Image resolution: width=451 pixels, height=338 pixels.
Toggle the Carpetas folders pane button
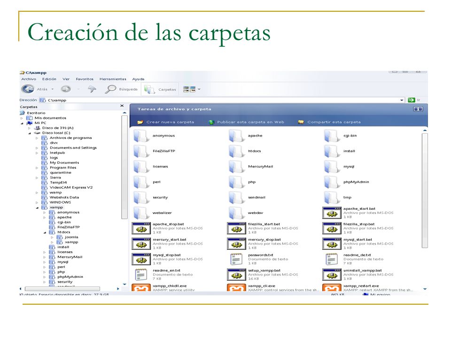pos(160,89)
